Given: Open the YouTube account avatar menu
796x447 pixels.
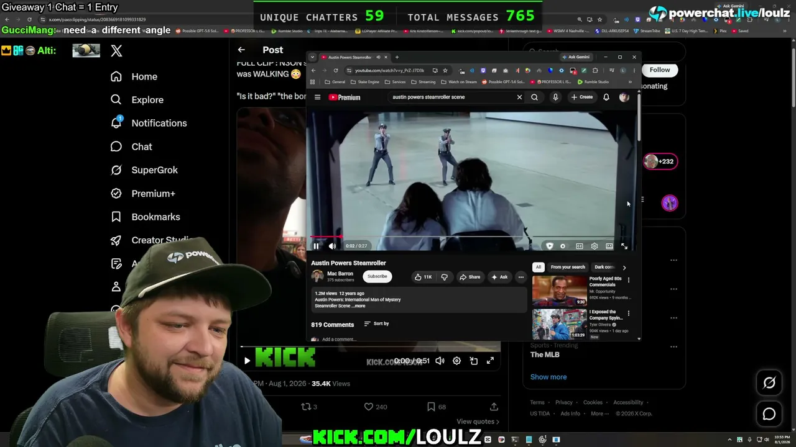Looking at the screenshot, I should (624, 97).
